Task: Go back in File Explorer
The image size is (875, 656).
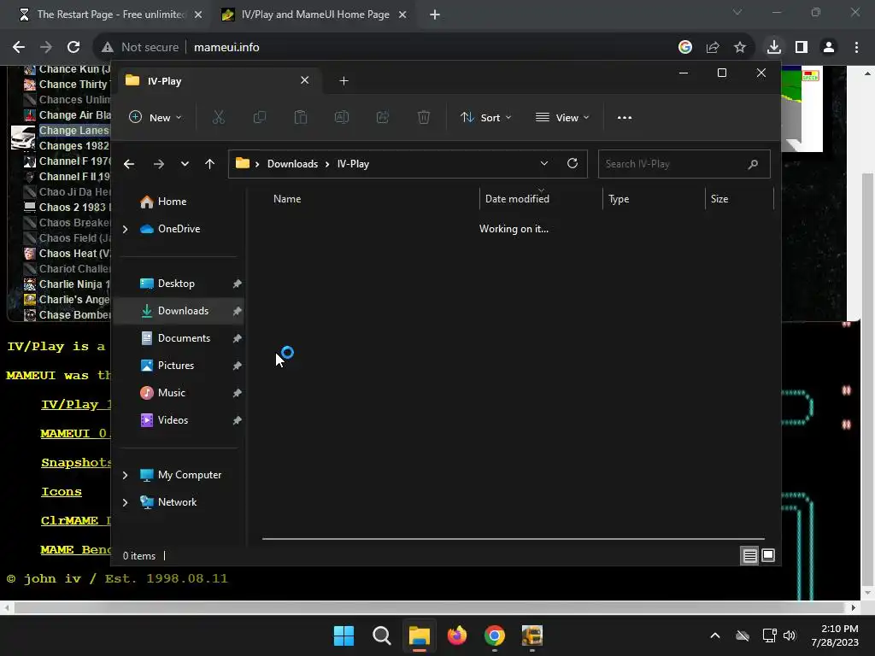Action: coord(129,164)
